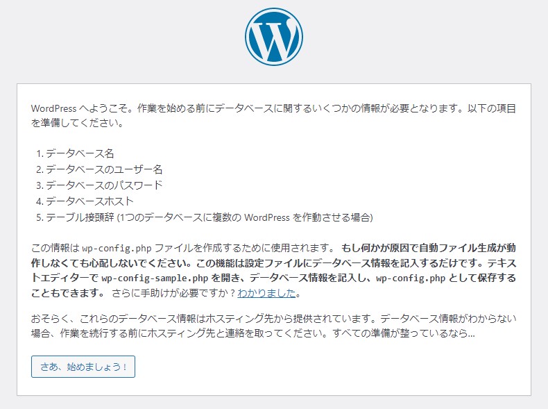Image resolution: width=548 pixels, height=409 pixels.
Task: Click the おそらく、これらのデータベース情報 paragraph
Action: [x=139, y=318]
